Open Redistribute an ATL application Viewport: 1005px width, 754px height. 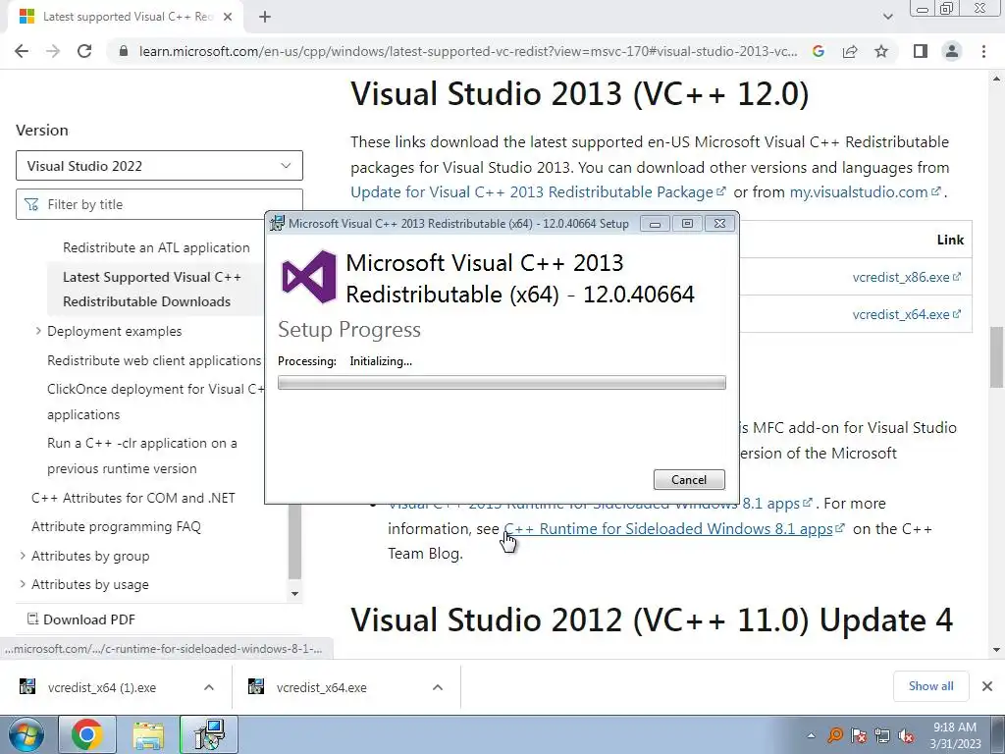point(156,247)
